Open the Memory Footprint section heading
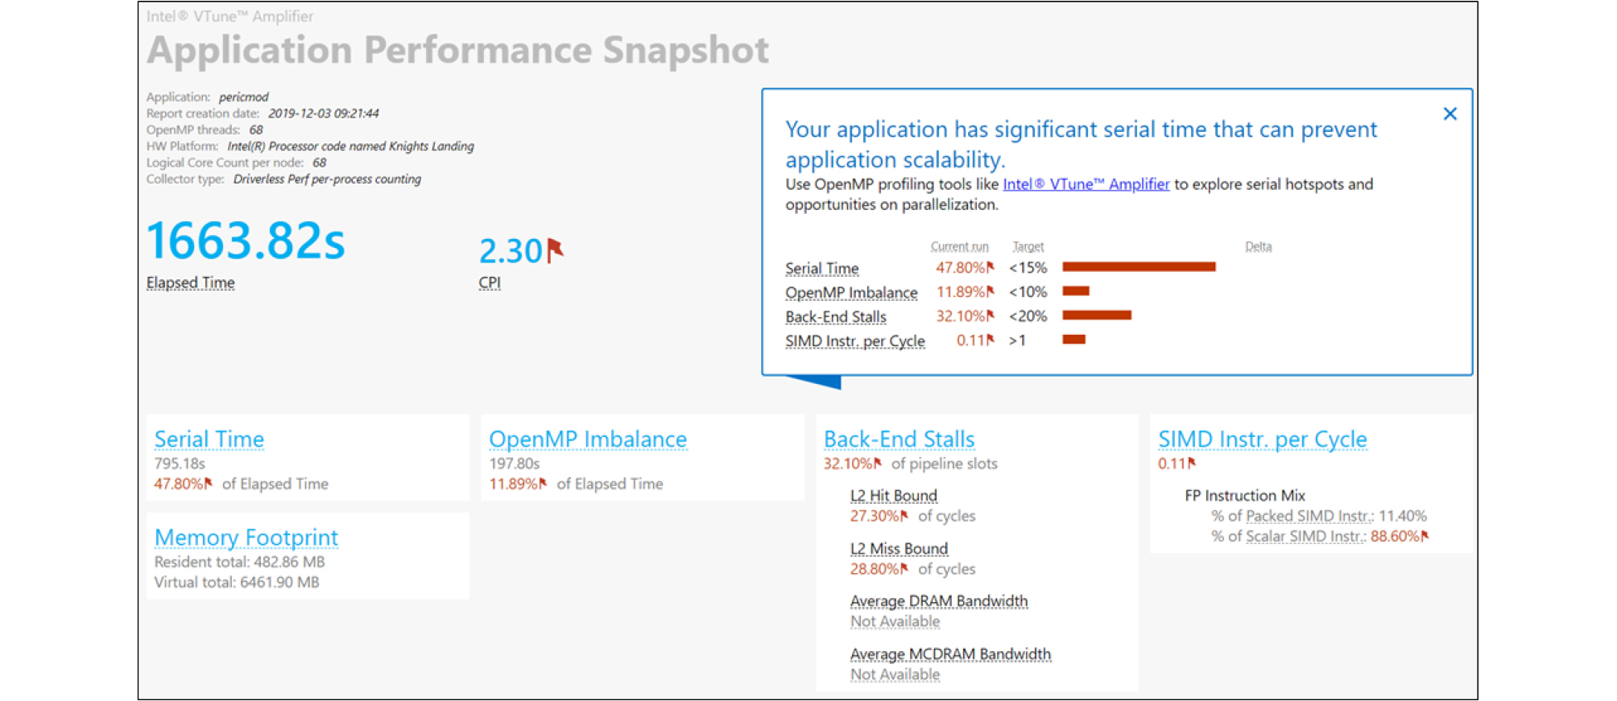Viewport: 1617px width, 701px height. (x=246, y=538)
